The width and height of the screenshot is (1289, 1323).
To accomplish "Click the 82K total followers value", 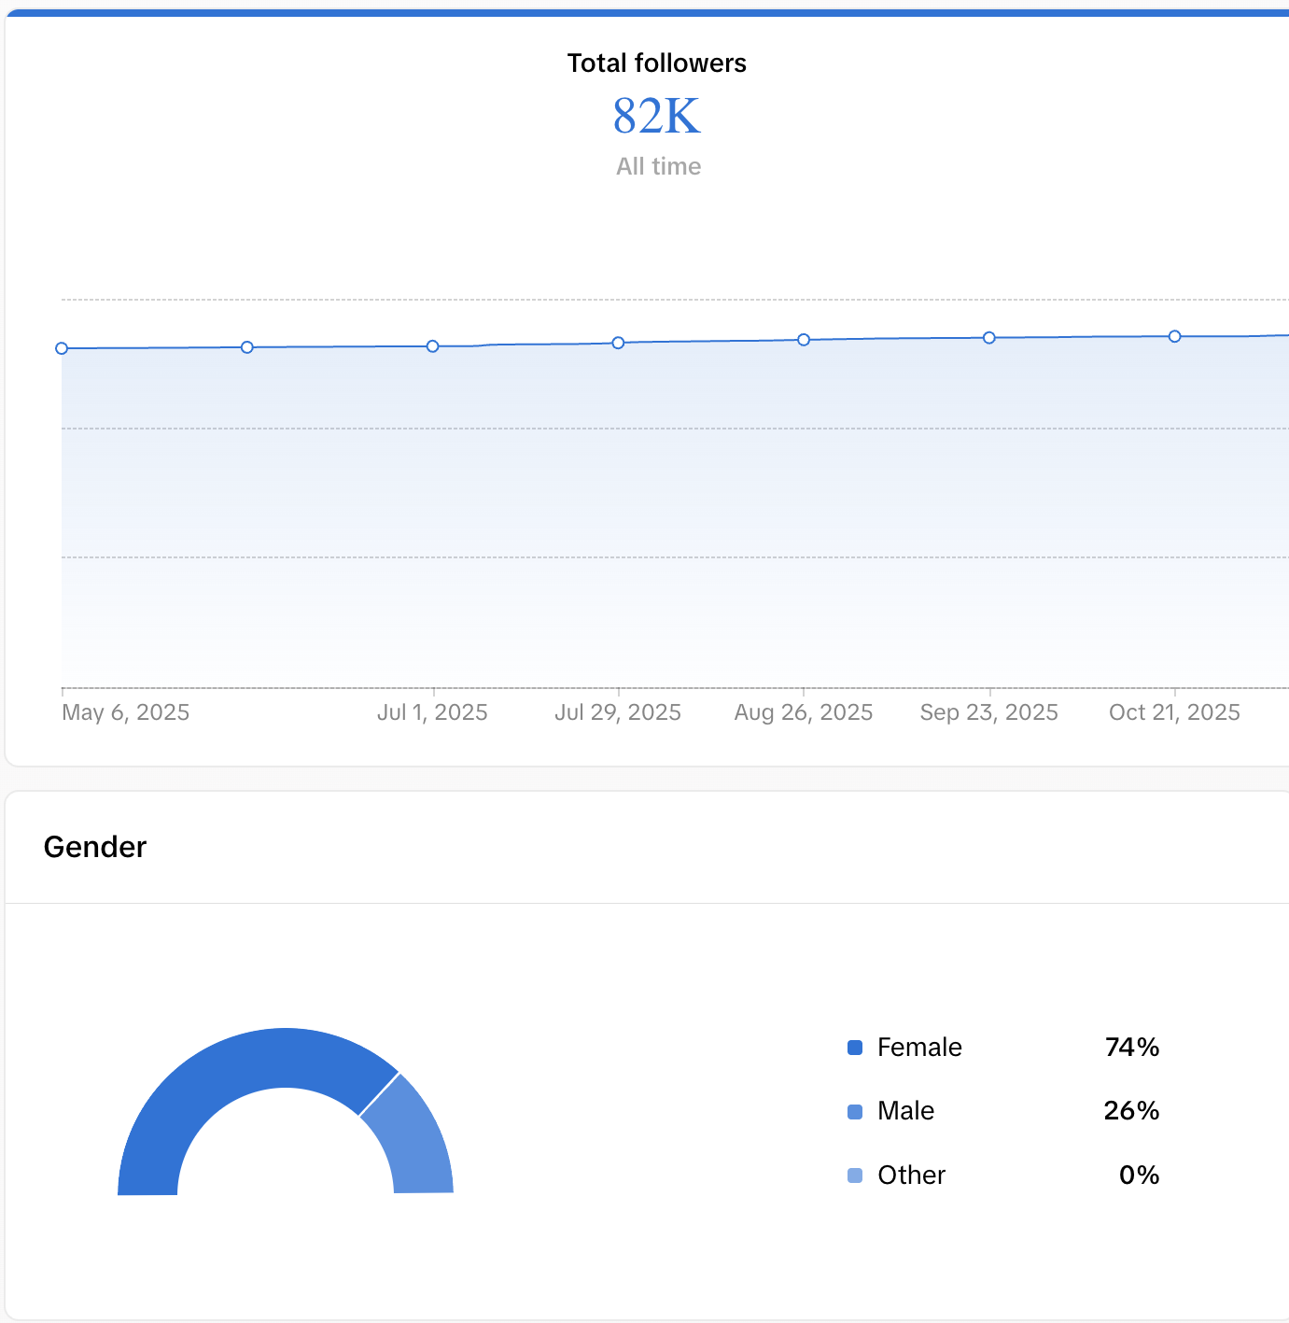I will pyautogui.click(x=657, y=117).
